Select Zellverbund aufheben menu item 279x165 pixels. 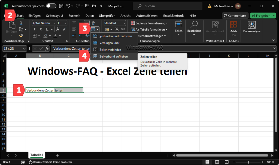114,57
